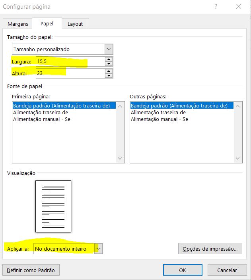Image resolution: width=251 pixels, height=280 pixels.
Task: Expand the Aplicar a dropdown
Action: (x=98, y=249)
